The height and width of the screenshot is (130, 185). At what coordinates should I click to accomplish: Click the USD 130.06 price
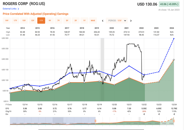[x=147, y=4]
